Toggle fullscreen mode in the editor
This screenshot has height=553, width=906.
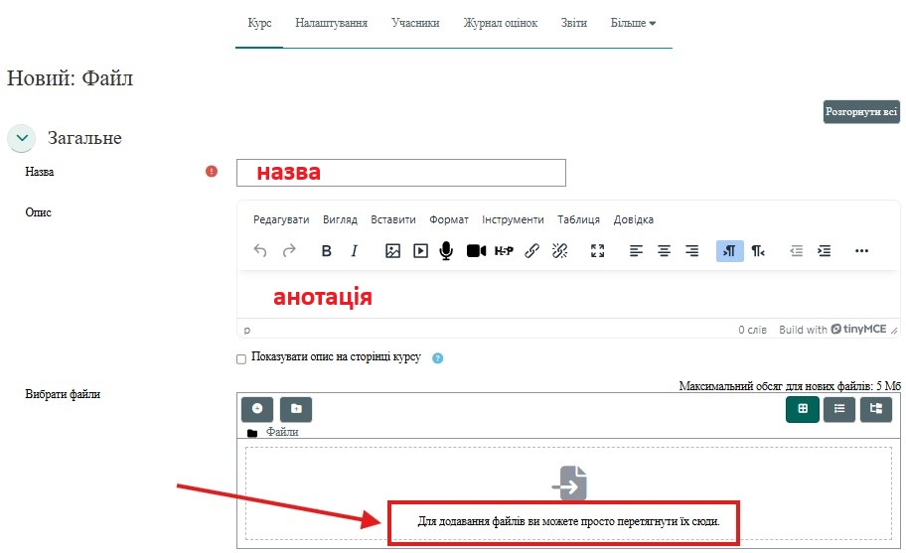[597, 251]
